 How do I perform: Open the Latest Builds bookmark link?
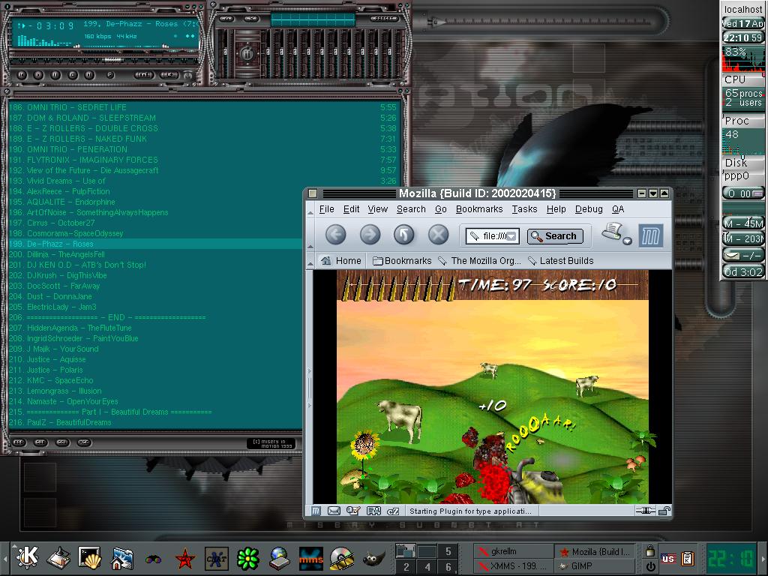tap(561, 260)
